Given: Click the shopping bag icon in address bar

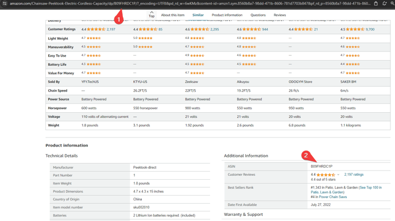Looking at the screenshot, I should (x=376, y=3).
